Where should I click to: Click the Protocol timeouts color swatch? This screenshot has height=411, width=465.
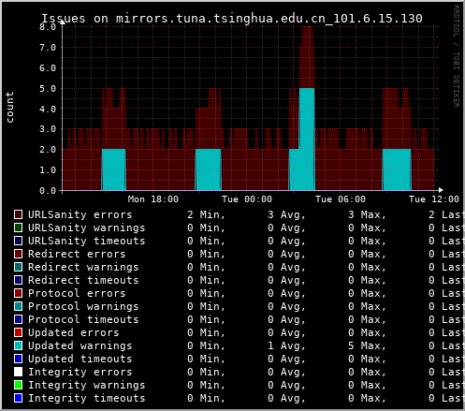coord(18,319)
